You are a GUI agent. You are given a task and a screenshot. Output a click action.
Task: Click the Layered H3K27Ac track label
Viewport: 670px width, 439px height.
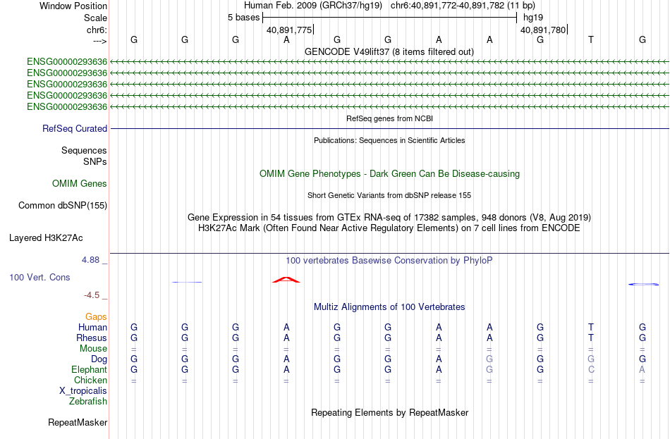(46, 238)
